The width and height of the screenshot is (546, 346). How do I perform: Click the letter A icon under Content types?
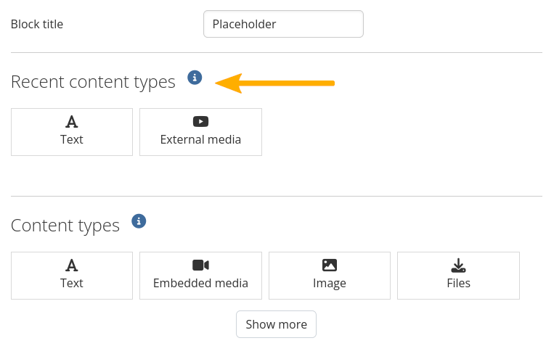click(x=71, y=265)
